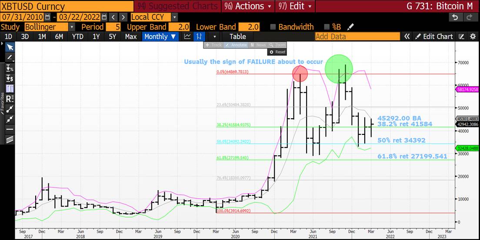Open study properties with the pencil icon
The width and height of the screenshot is (480, 240).
[351, 27]
